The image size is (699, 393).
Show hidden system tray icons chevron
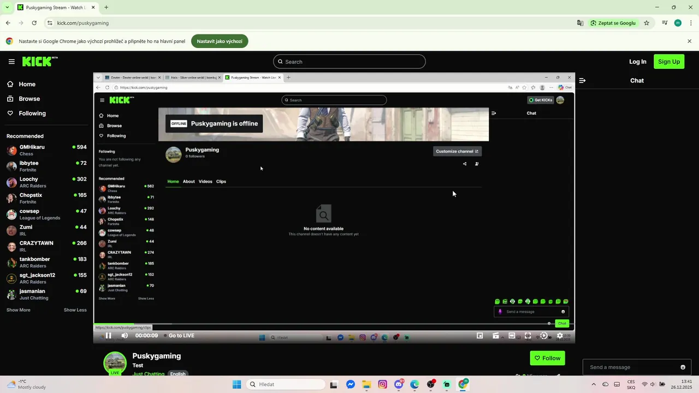[594, 384]
